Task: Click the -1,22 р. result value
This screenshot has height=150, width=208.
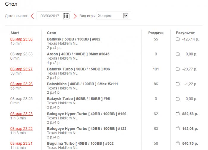Action: pyautogui.click(x=191, y=84)
